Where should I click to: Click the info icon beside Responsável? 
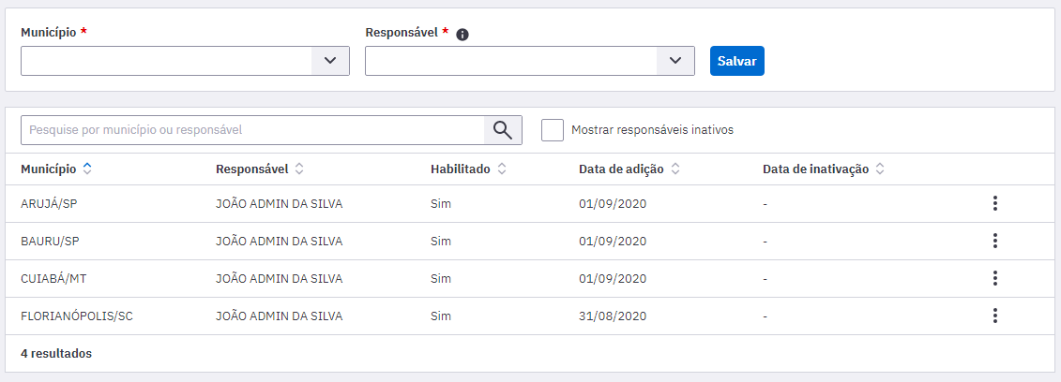[462, 35]
